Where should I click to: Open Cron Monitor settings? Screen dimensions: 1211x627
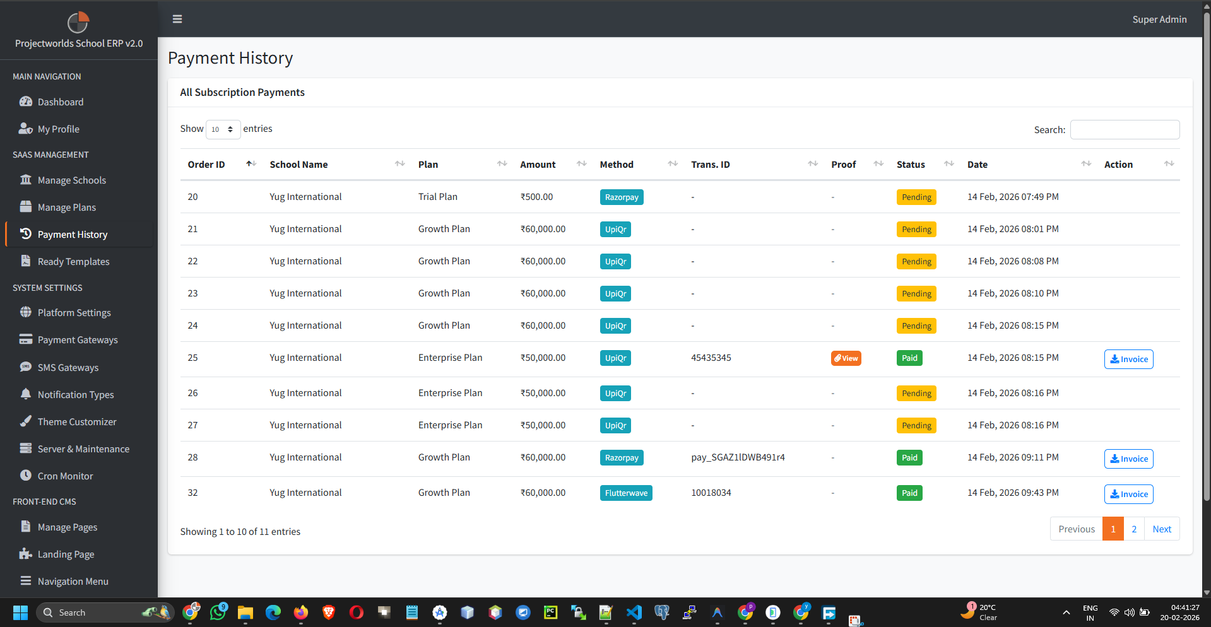[65, 476]
